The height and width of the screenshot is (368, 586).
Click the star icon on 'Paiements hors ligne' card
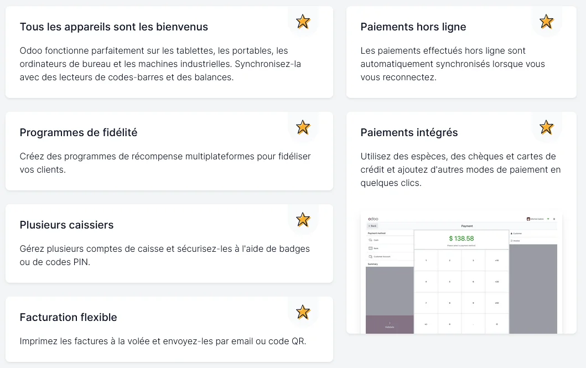coord(546,22)
